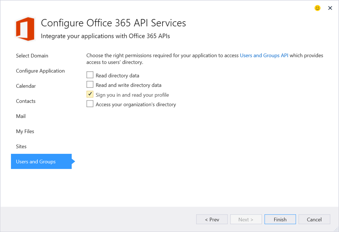The width and height of the screenshot is (339, 232).
Task: Close the Configure Office 365 dialog
Action: 330,8
